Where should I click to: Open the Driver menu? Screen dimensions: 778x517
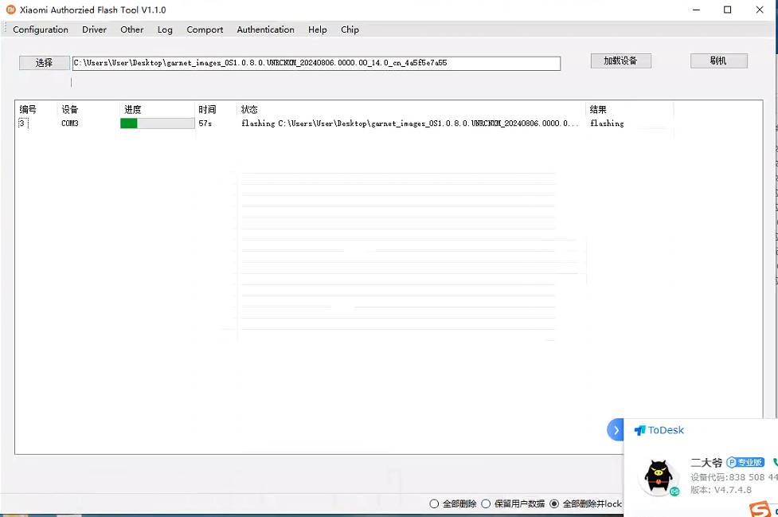click(x=94, y=29)
